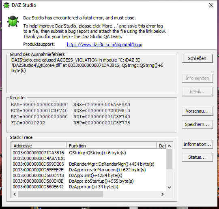Click address 0033:00000000D560E642 cell
This screenshot has width=219, height=209.
coord(38,187)
